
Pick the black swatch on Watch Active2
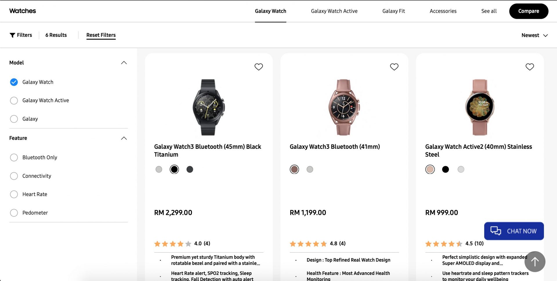pyautogui.click(x=445, y=169)
